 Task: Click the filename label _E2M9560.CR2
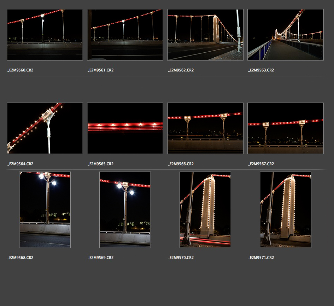point(20,70)
